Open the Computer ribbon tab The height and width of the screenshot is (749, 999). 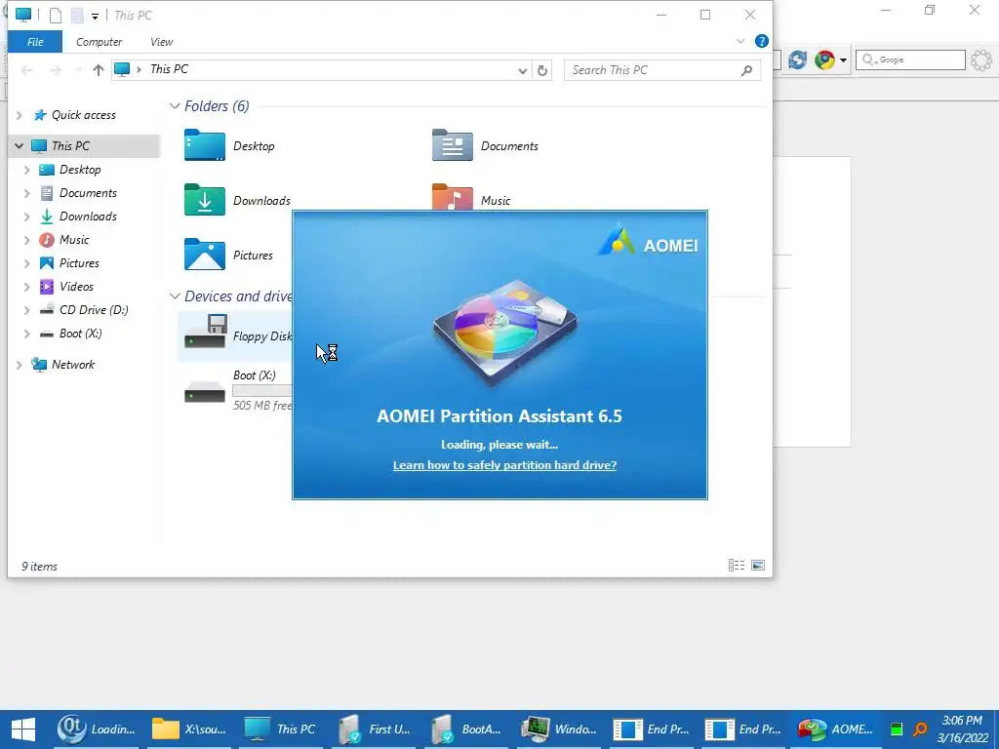tap(99, 41)
